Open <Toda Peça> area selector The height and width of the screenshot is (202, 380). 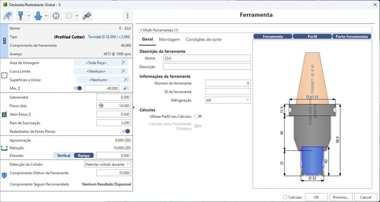(x=96, y=63)
